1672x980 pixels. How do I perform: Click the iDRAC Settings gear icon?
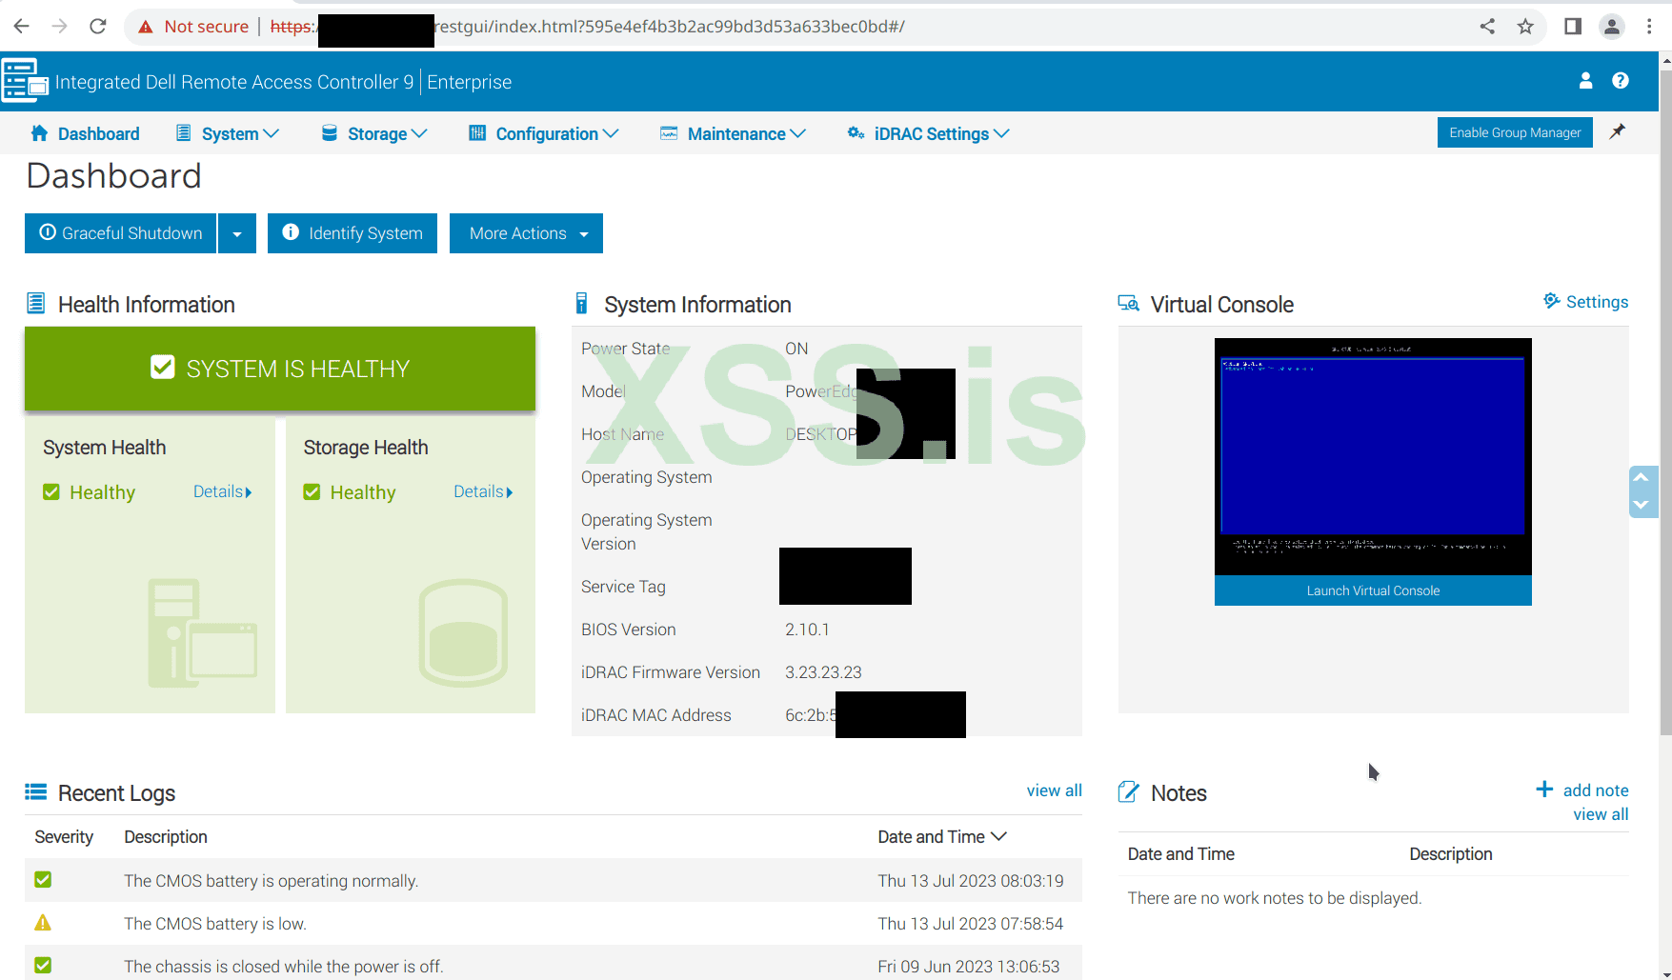point(855,133)
